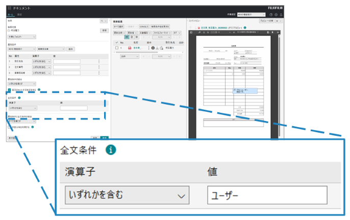
Task: Switch to the 設定 tab
Action: tap(20, 15)
